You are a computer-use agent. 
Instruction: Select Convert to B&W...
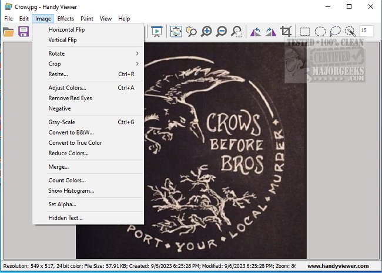pyautogui.click(x=88, y=132)
